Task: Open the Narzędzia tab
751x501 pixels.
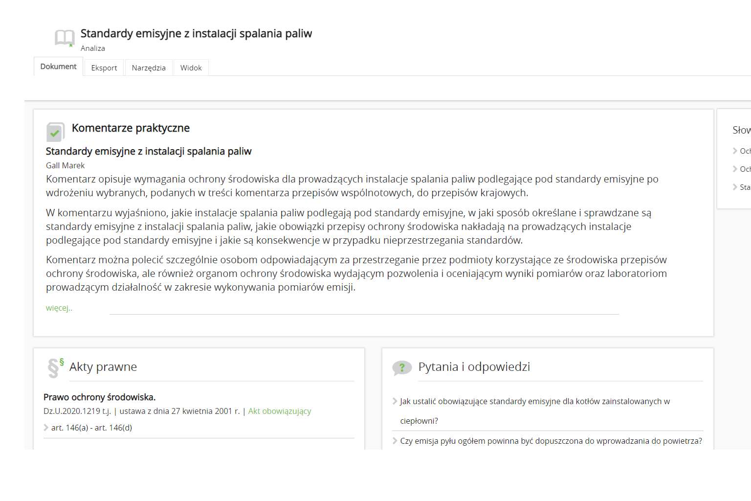Action: point(149,68)
